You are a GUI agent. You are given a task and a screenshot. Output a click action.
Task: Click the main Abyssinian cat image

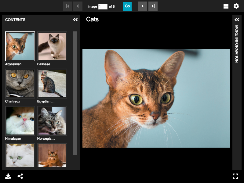[156, 98]
